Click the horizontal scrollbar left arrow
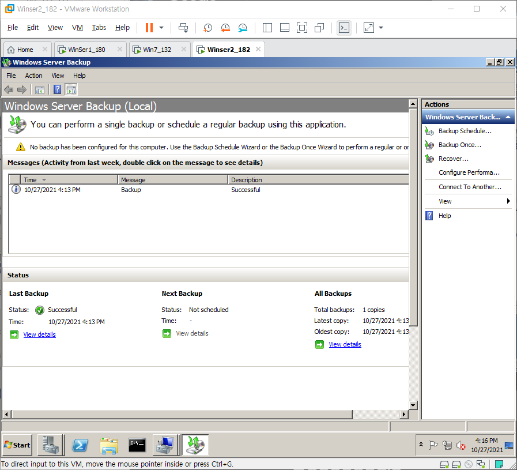 coord(6,414)
